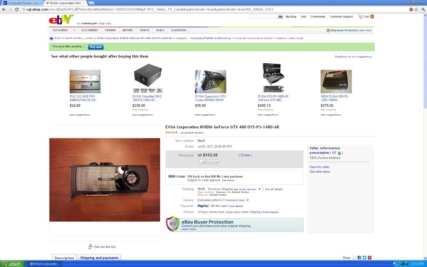Open the NEW EVGA 100-PS-1200 thumbnail

click(x=336, y=81)
